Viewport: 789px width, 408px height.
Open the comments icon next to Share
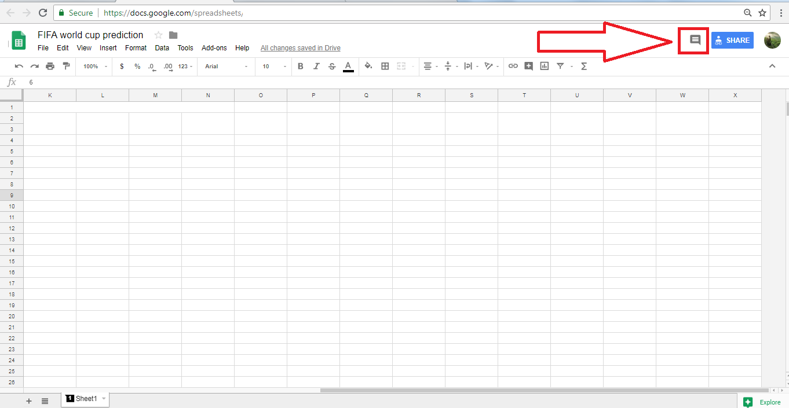pyautogui.click(x=695, y=40)
